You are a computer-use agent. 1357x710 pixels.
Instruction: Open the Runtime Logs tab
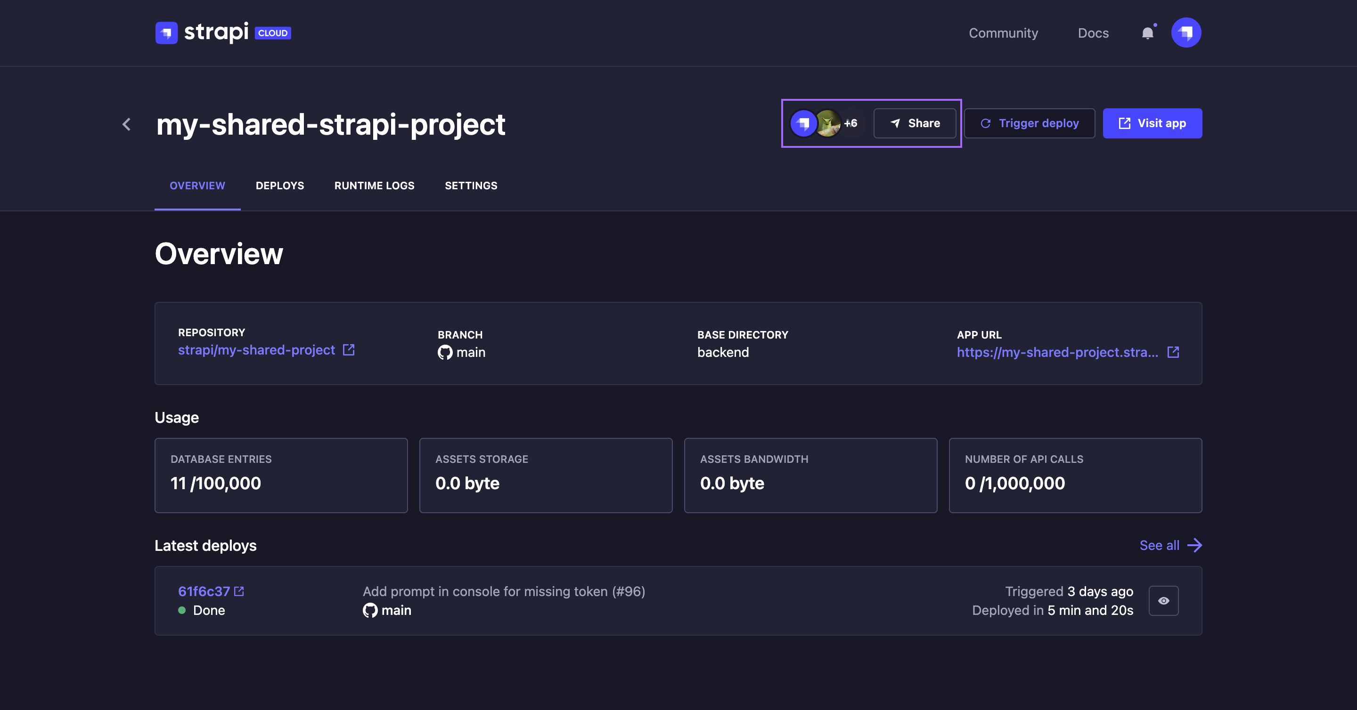(x=374, y=186)
